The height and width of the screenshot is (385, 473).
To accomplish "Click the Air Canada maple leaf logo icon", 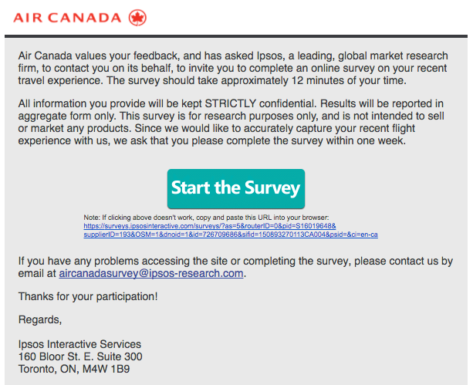I will point(138,17).
